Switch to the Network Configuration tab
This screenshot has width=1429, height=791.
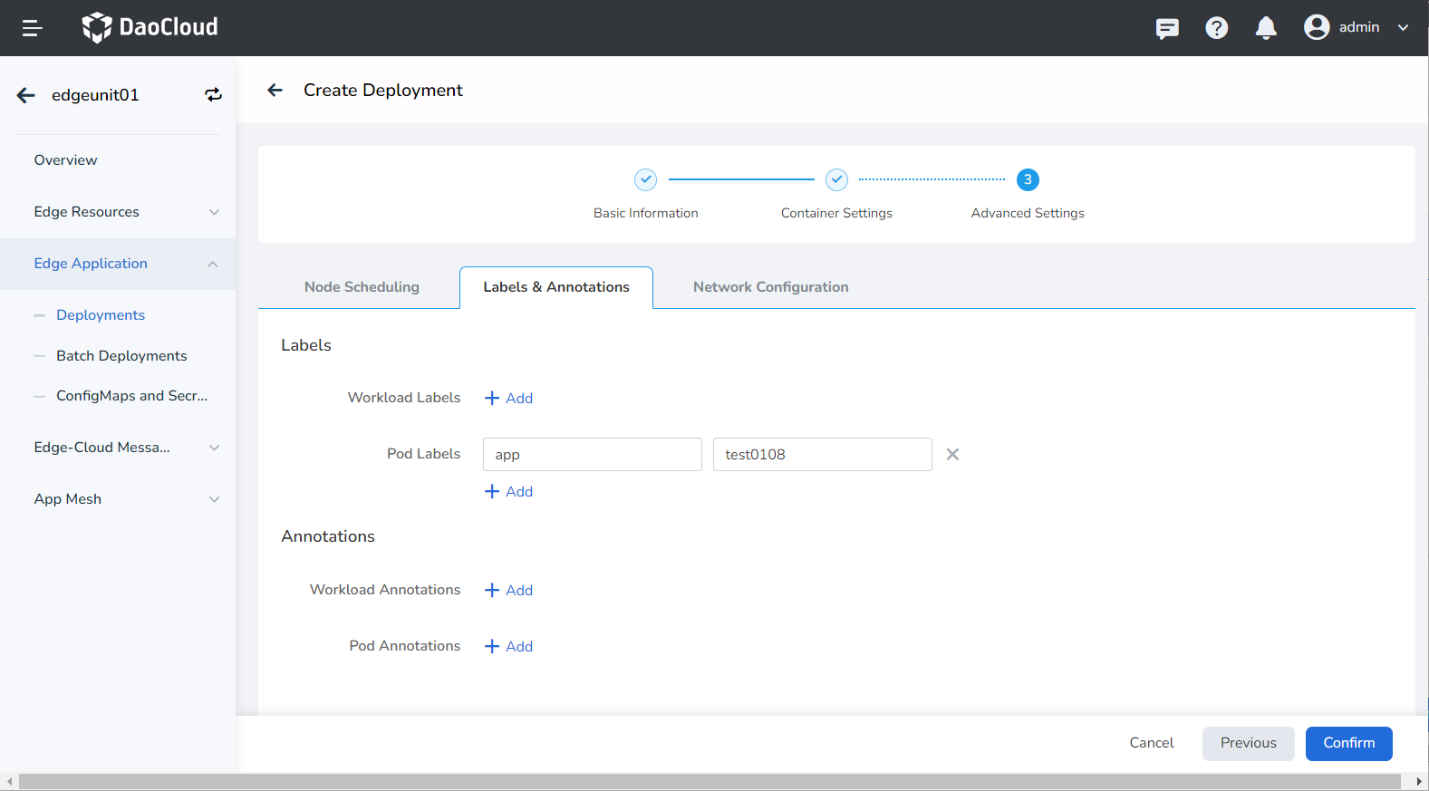pyautogui.click(x=770, y=287)
